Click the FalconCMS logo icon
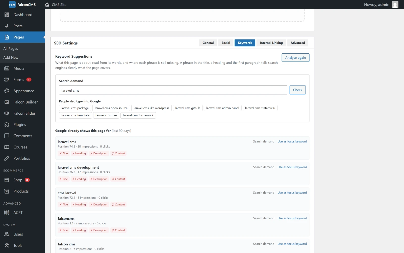This screenshot has width=404, height=253. click(12, 5)
